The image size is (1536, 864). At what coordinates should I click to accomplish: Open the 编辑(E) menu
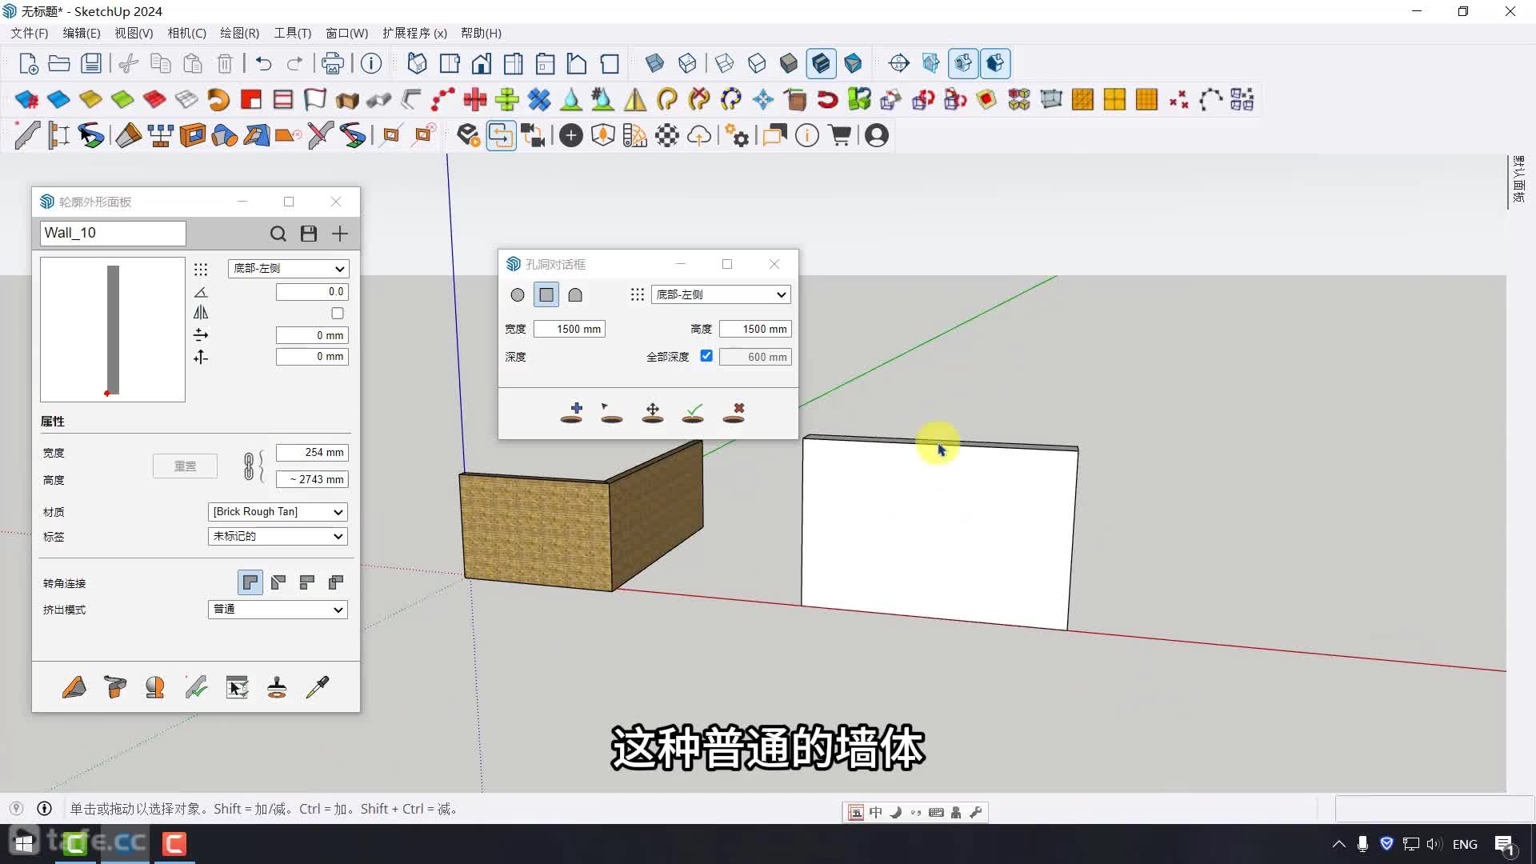click(82, 34)
